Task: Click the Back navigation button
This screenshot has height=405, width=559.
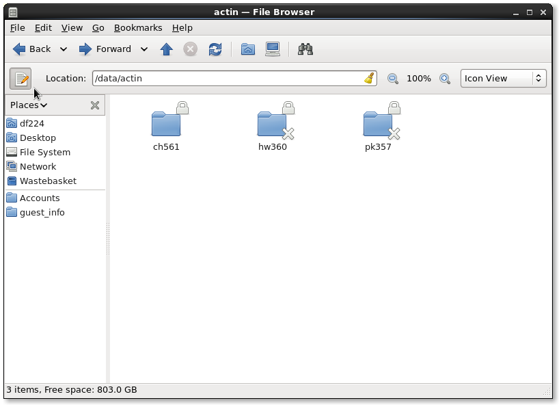Action: pos(32,49)
